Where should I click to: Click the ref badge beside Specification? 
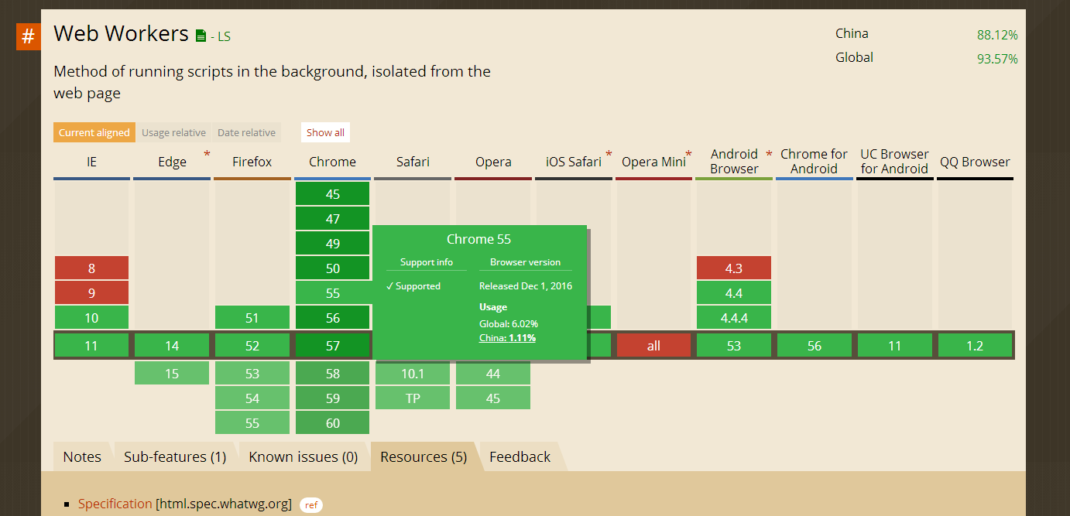pos(311,505)
